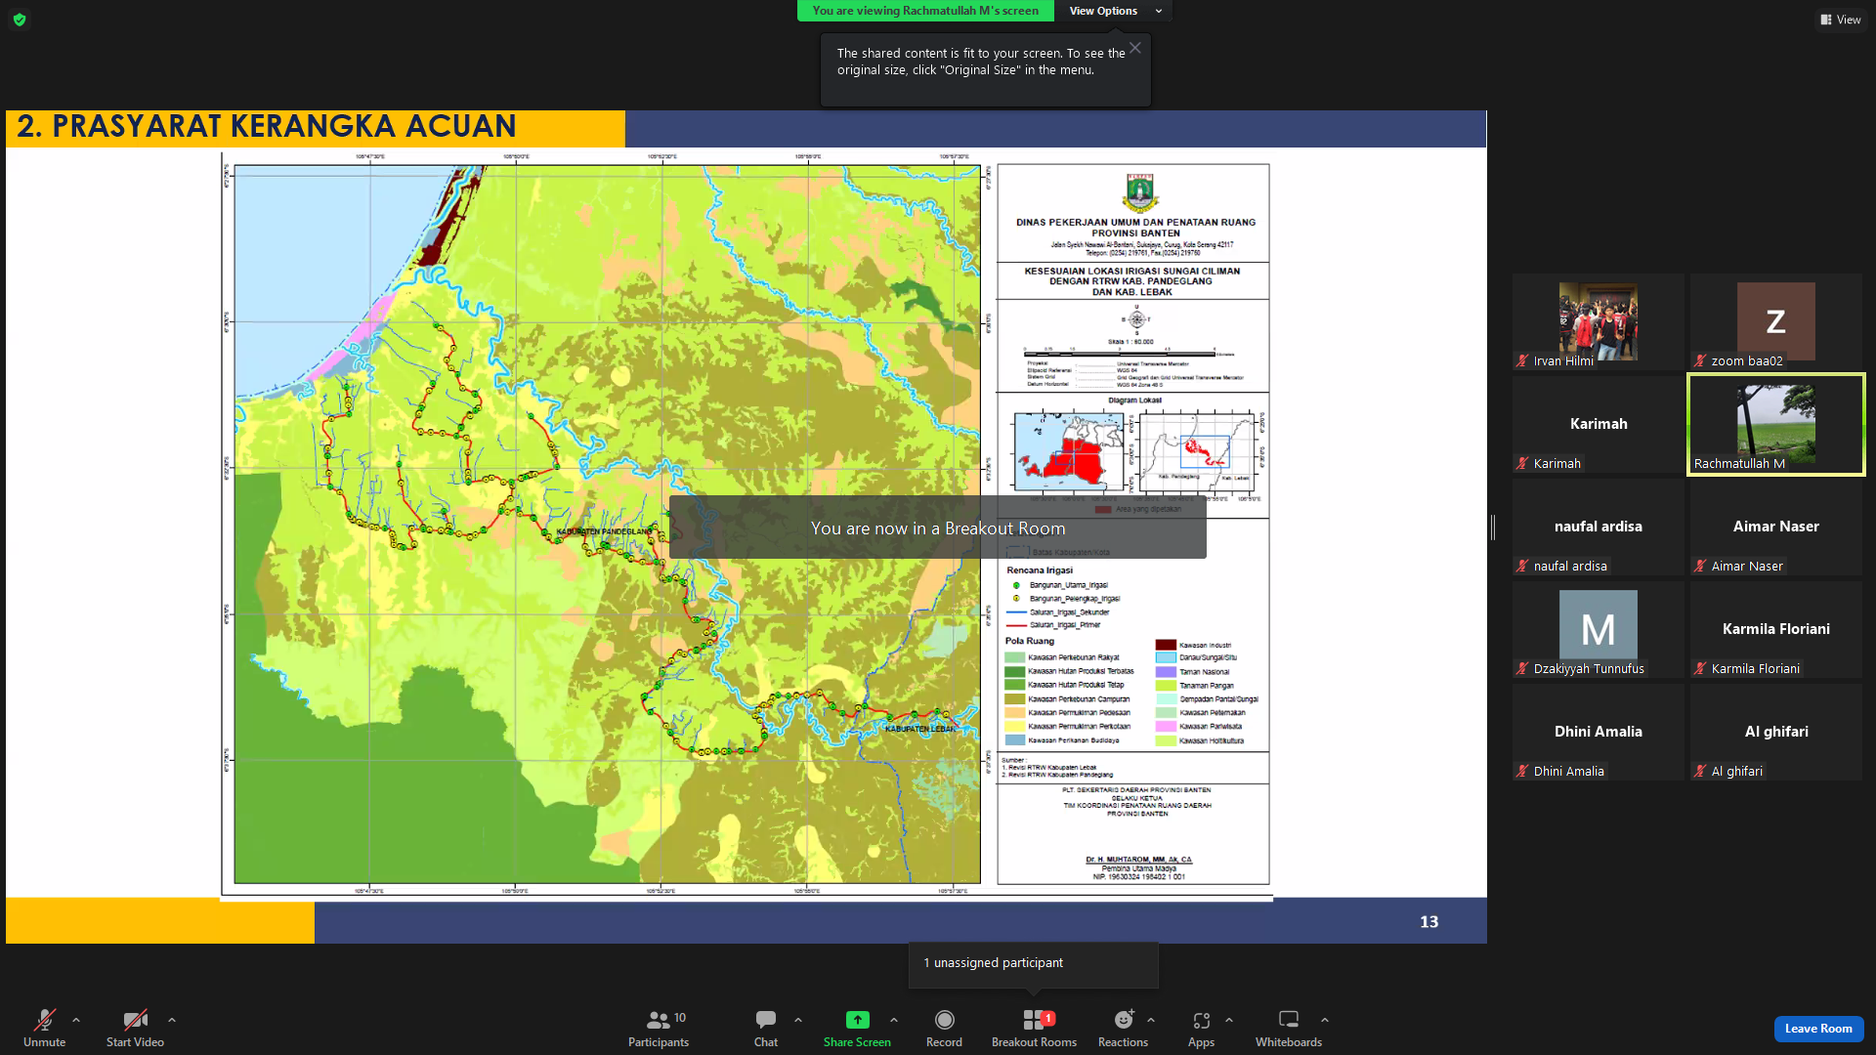Click muted mic icon beside Al ghifari label
The width and height of the screenshot is (1876, 1055).
(1700, 772)
